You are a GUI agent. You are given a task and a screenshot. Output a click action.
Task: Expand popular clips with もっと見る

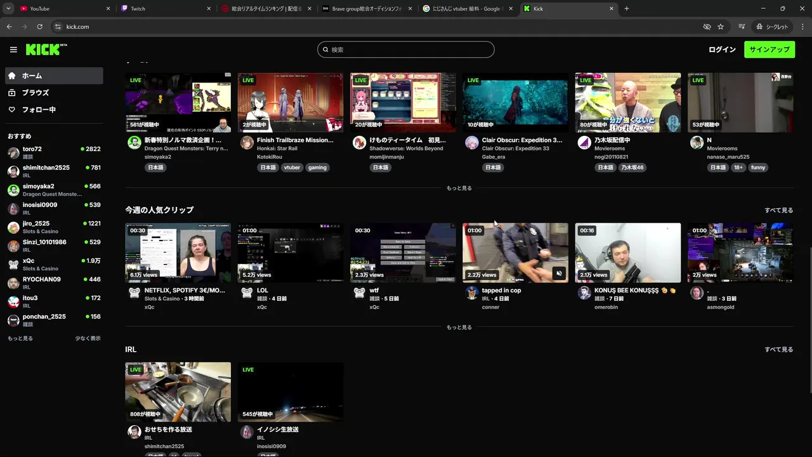pos(459,328)
